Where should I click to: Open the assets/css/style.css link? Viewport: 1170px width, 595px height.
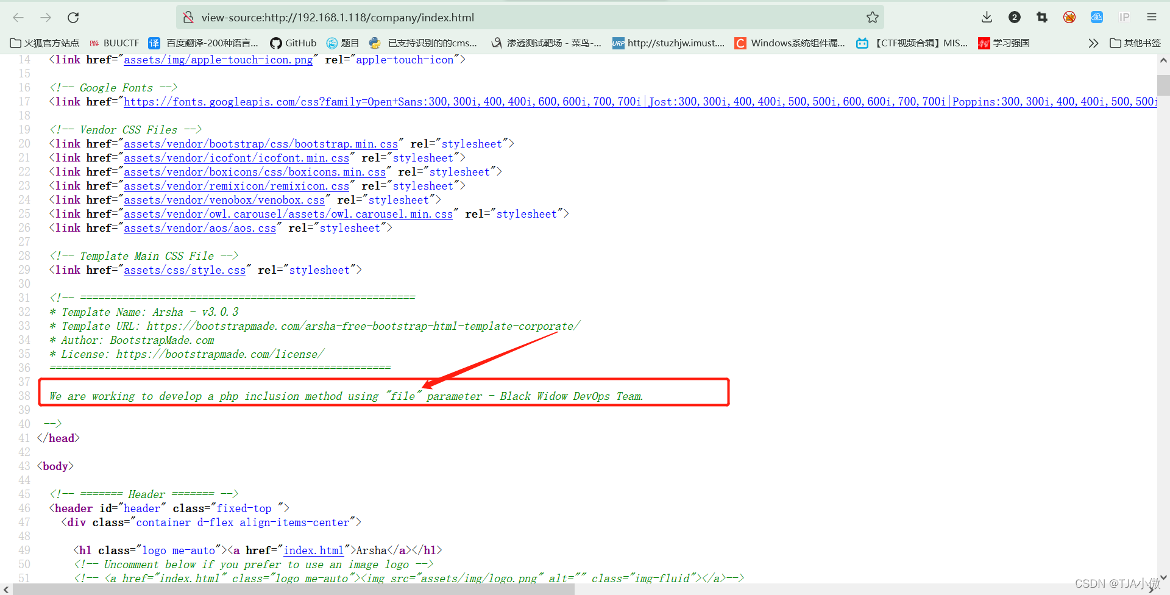click(185, 270)
